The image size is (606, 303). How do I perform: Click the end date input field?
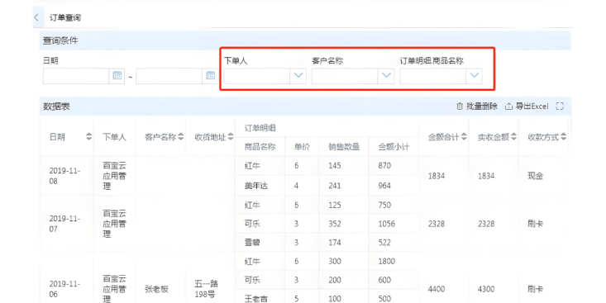pyautogui.click(x=169, y=76)
